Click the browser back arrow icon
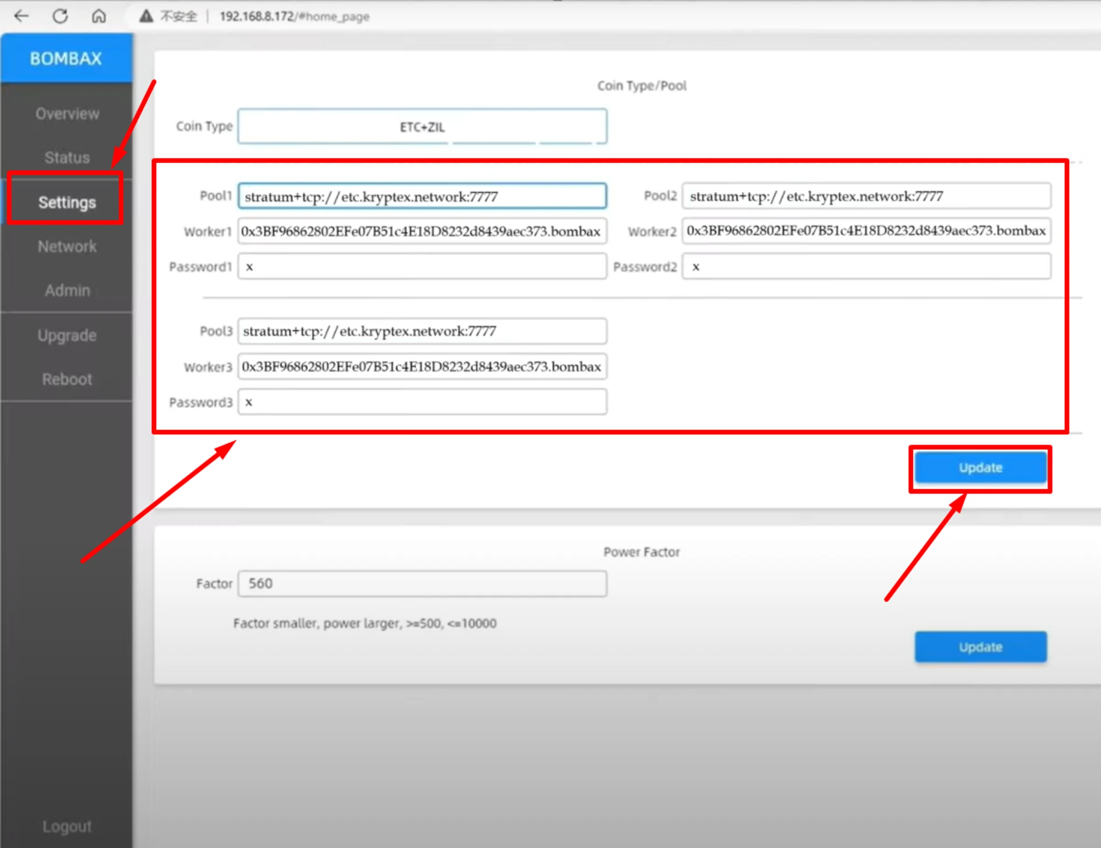The image size is (1101, 848). (x=21, y=16)
